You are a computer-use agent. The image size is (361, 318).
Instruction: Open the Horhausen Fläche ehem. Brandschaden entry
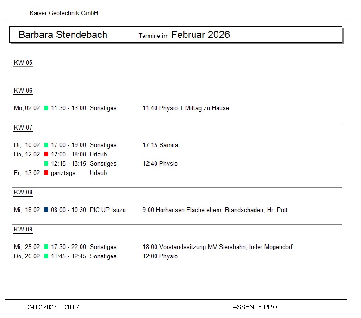coord(215,210)
